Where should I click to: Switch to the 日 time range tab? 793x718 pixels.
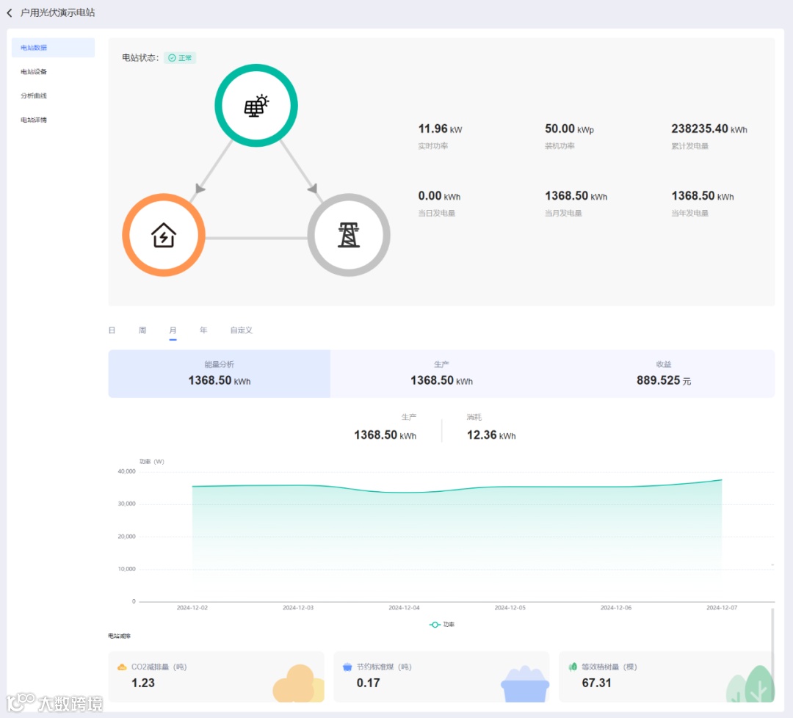112,330
